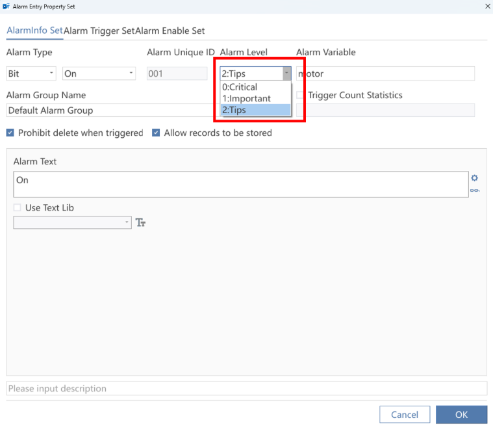
Task: Collapse the Alarm Level dropdown arrow
Action: pos(286,73)
